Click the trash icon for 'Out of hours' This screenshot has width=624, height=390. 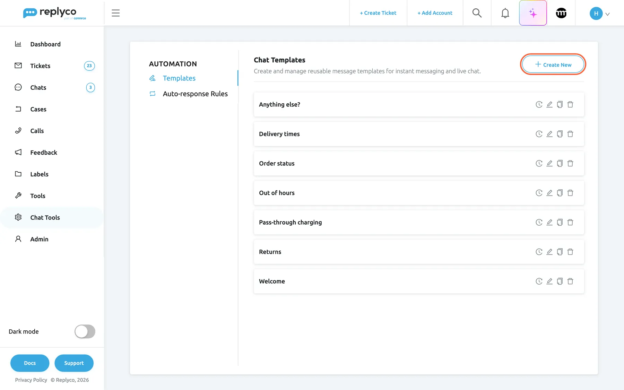570,193
